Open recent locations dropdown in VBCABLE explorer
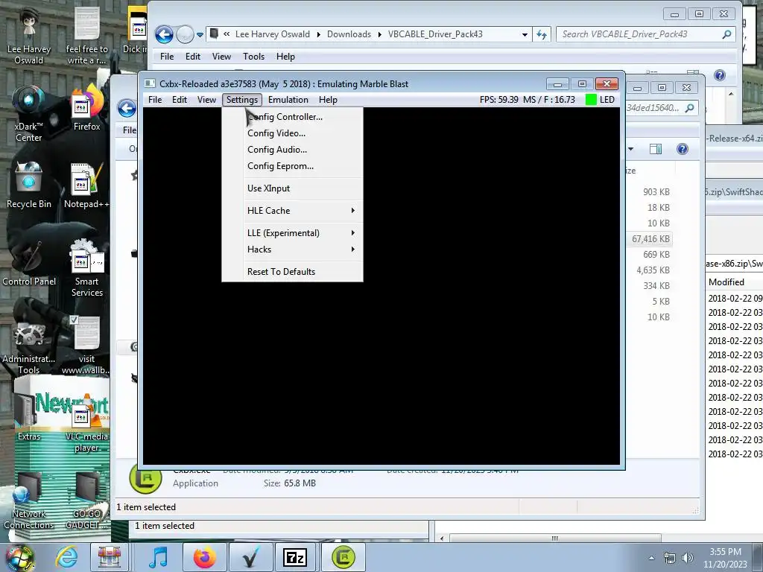The width and height of the screenshot is (763, 572). coord(200,35)
